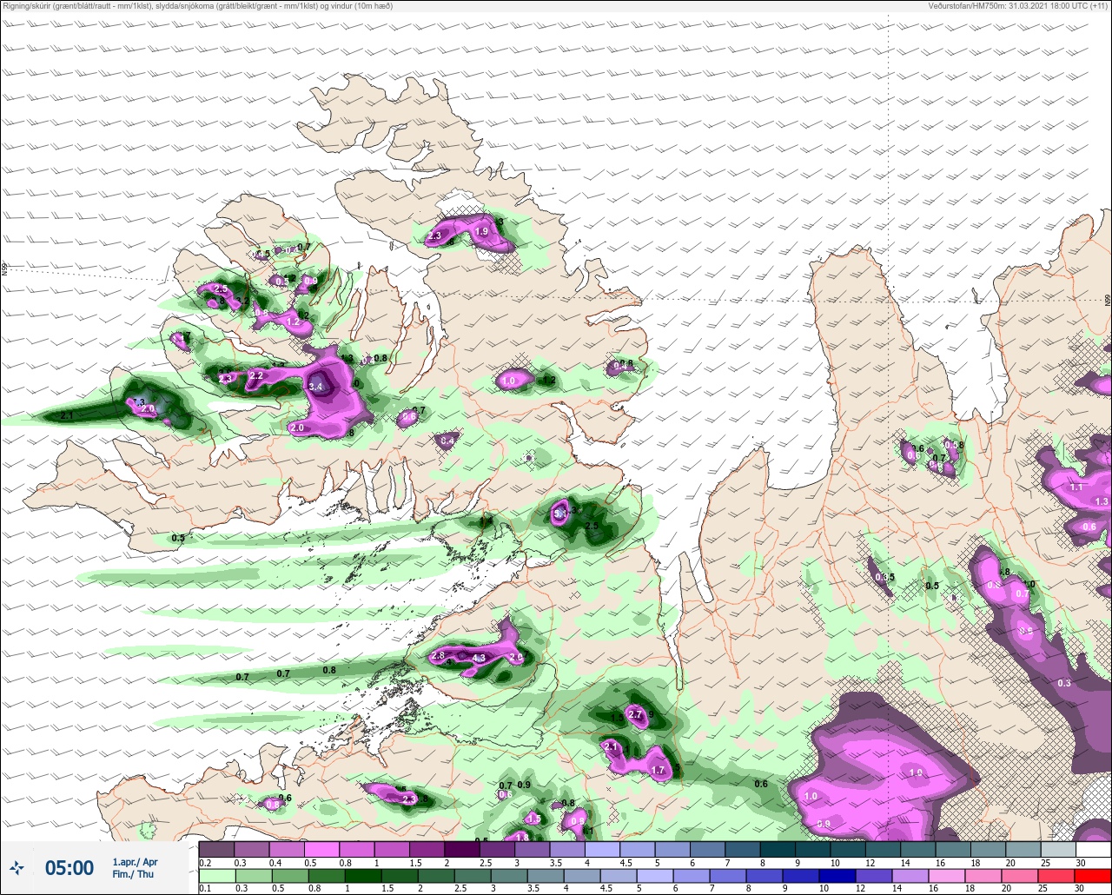Click the Veðurstofan/HM750m run timestamp text
Image resolution: width=1112 pixels, height=895 pixels.
pos(1019,5)
